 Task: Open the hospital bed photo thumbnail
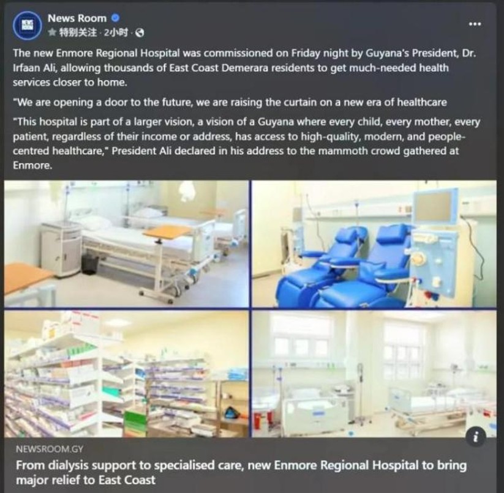(126, 244)
